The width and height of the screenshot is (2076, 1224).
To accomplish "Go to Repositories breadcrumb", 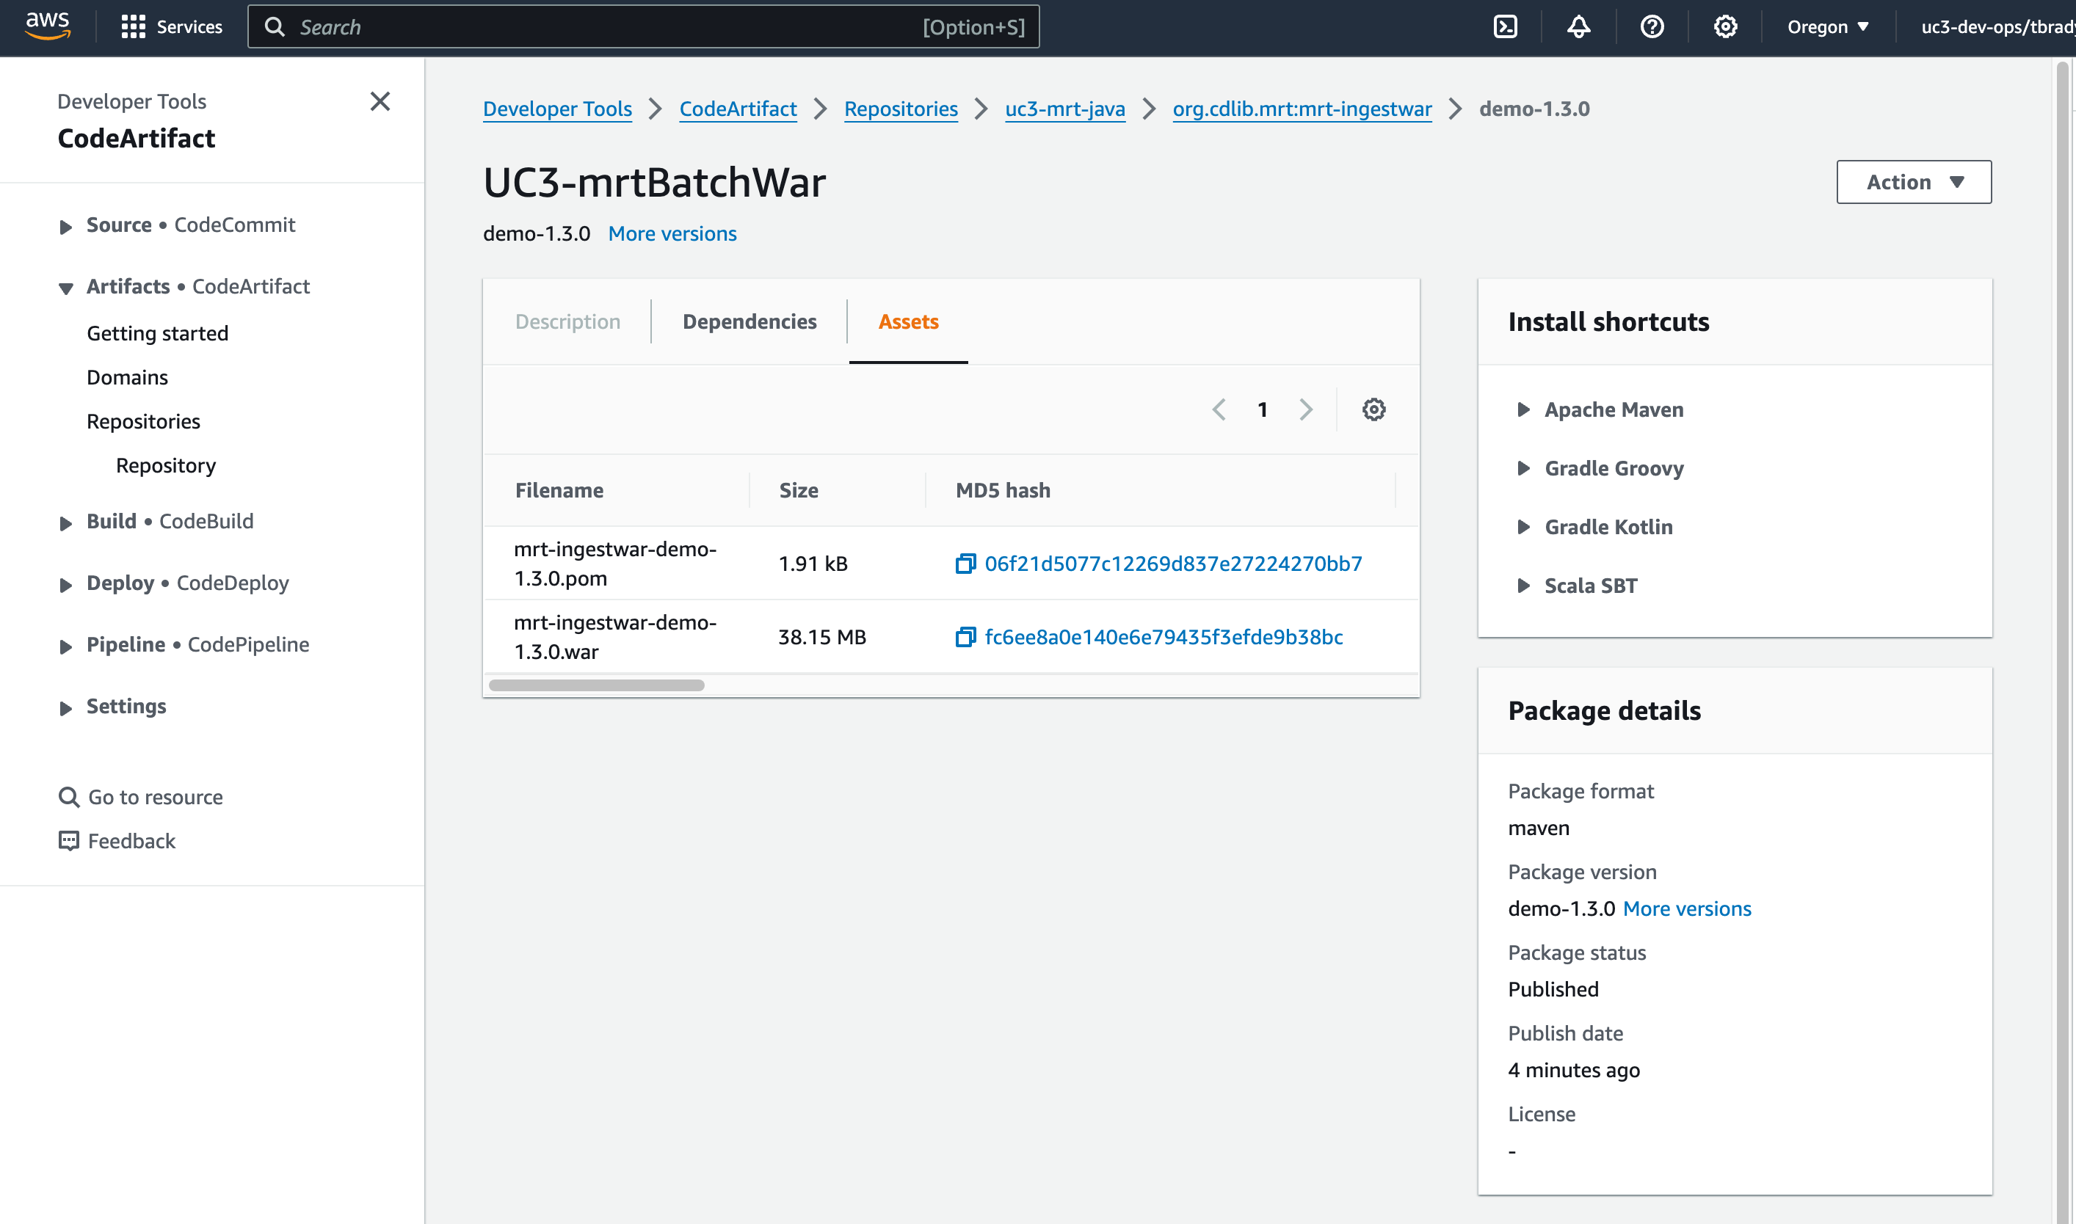I will (x=901, y=108).
